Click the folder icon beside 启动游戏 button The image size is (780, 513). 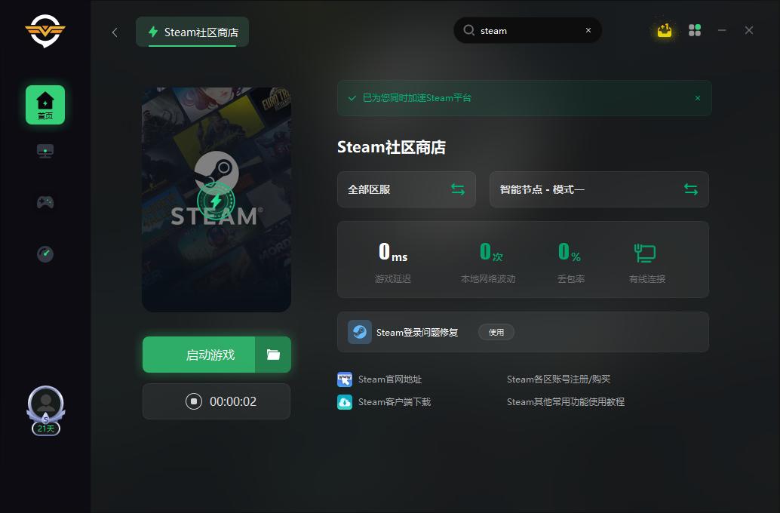coord(272,355)
